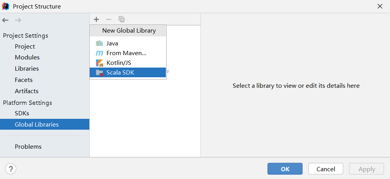The image size is (390, 179).
Task: Click the Maven 'm' icon
Action: (99, 53)
